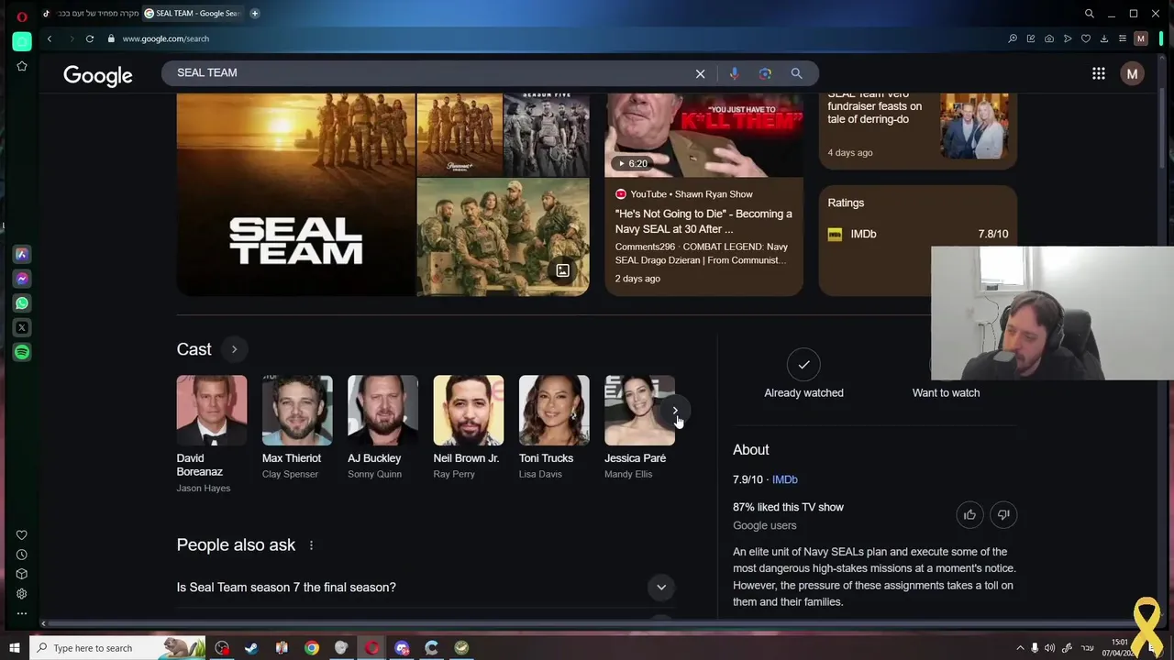View more images icon on cast photo
This screenshot has width=1174, height=660.
click(562, 270)
